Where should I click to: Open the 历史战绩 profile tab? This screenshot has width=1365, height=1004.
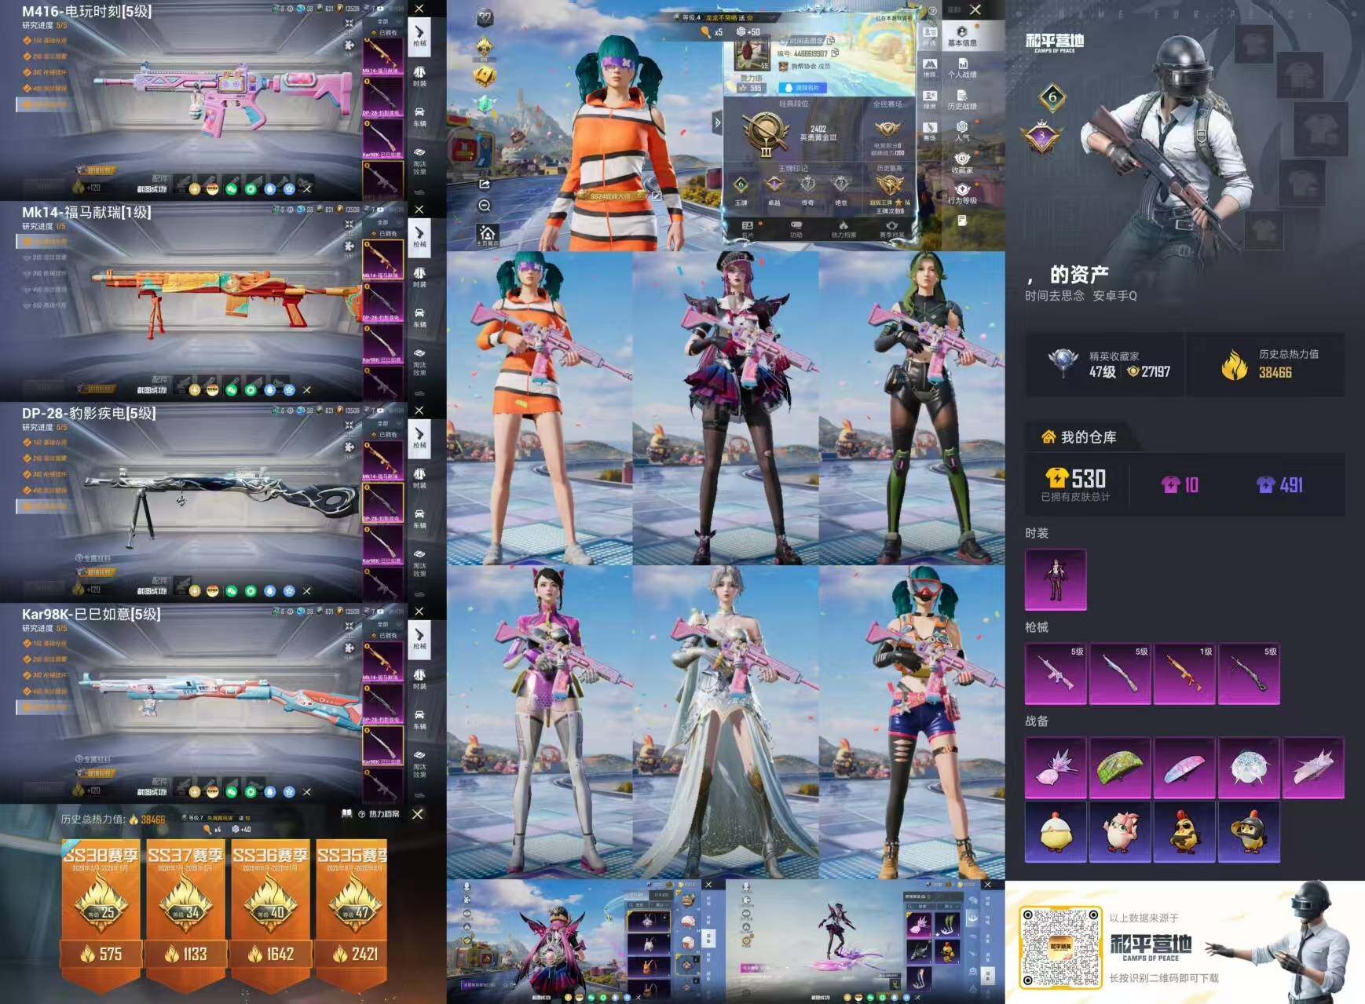pyautogui.click(x=962, y=100)
